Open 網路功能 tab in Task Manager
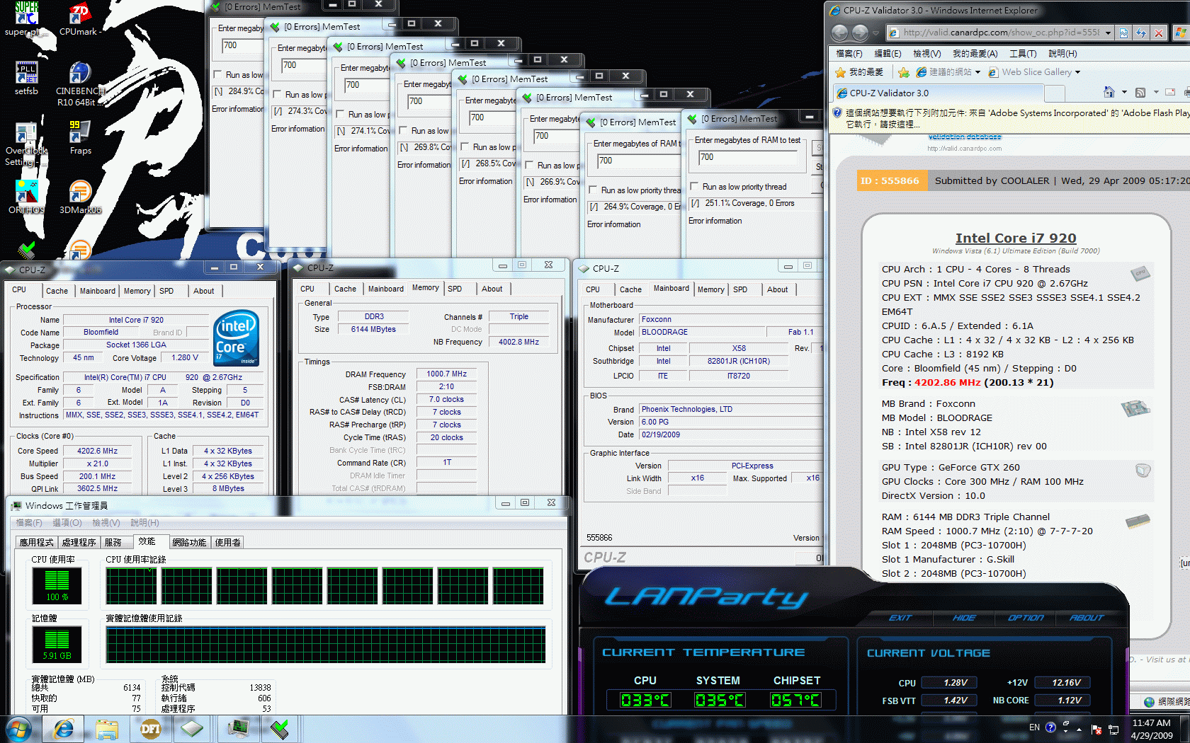 189,542
